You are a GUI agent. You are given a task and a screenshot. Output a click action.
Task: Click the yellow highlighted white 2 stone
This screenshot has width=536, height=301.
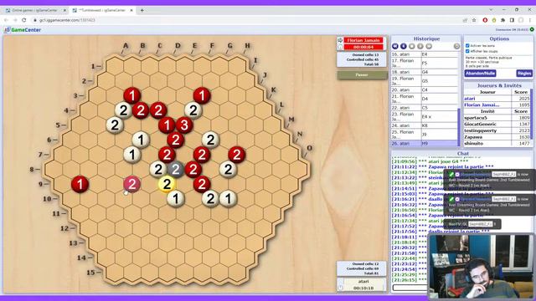click(167, 184)
